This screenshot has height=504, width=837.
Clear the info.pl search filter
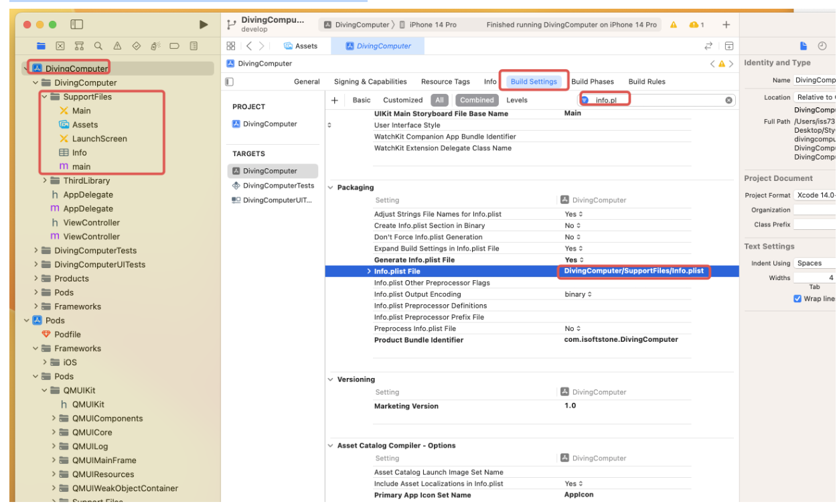(x=729, y=100)
